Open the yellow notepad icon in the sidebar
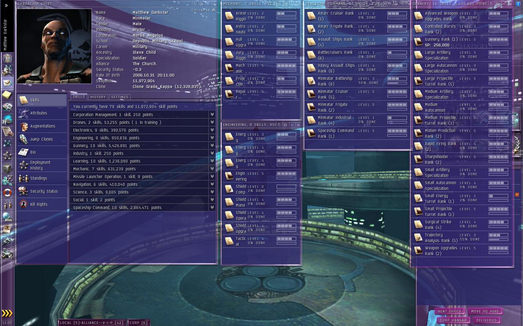Screen dimensions: 523x326 (x=7, y=95)
